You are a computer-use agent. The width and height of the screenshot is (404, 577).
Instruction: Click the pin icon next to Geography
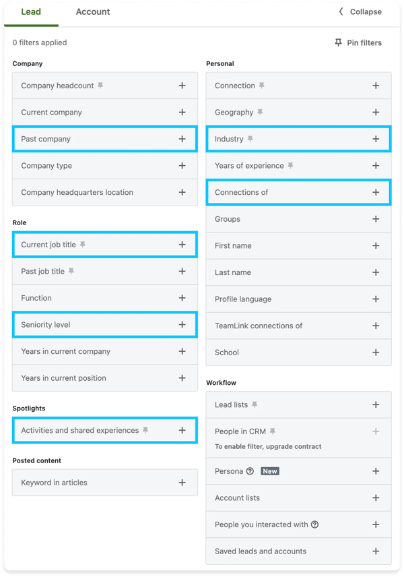[x=260, y=113]
